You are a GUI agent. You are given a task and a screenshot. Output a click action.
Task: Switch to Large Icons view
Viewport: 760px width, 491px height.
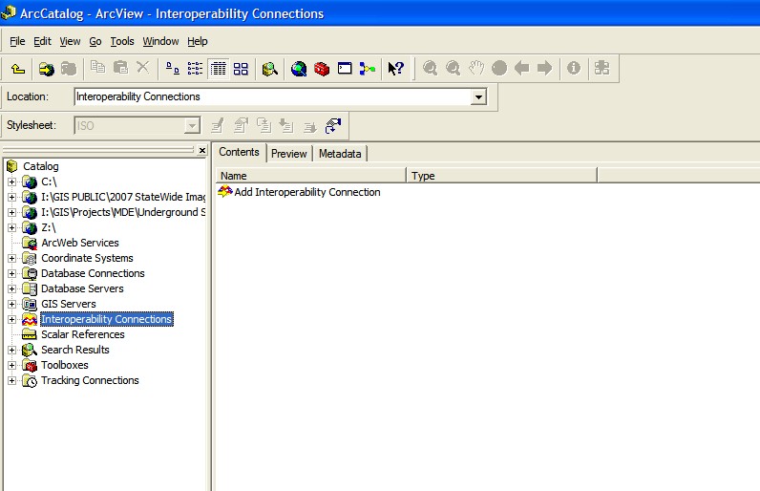[172, 69]
